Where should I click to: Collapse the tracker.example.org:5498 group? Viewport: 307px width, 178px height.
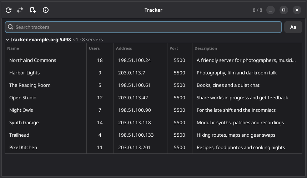point(7,40)
